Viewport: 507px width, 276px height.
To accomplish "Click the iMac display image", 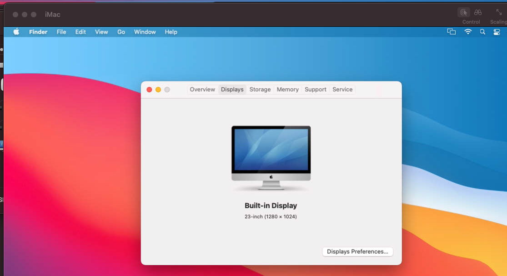I will click(271, 157).
